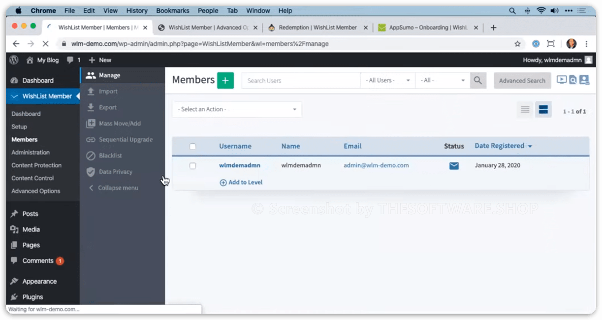Viewport: 602px width, 320px height.
Task: Open Posts in WordPress sidebar
Action: coord(30,214)
